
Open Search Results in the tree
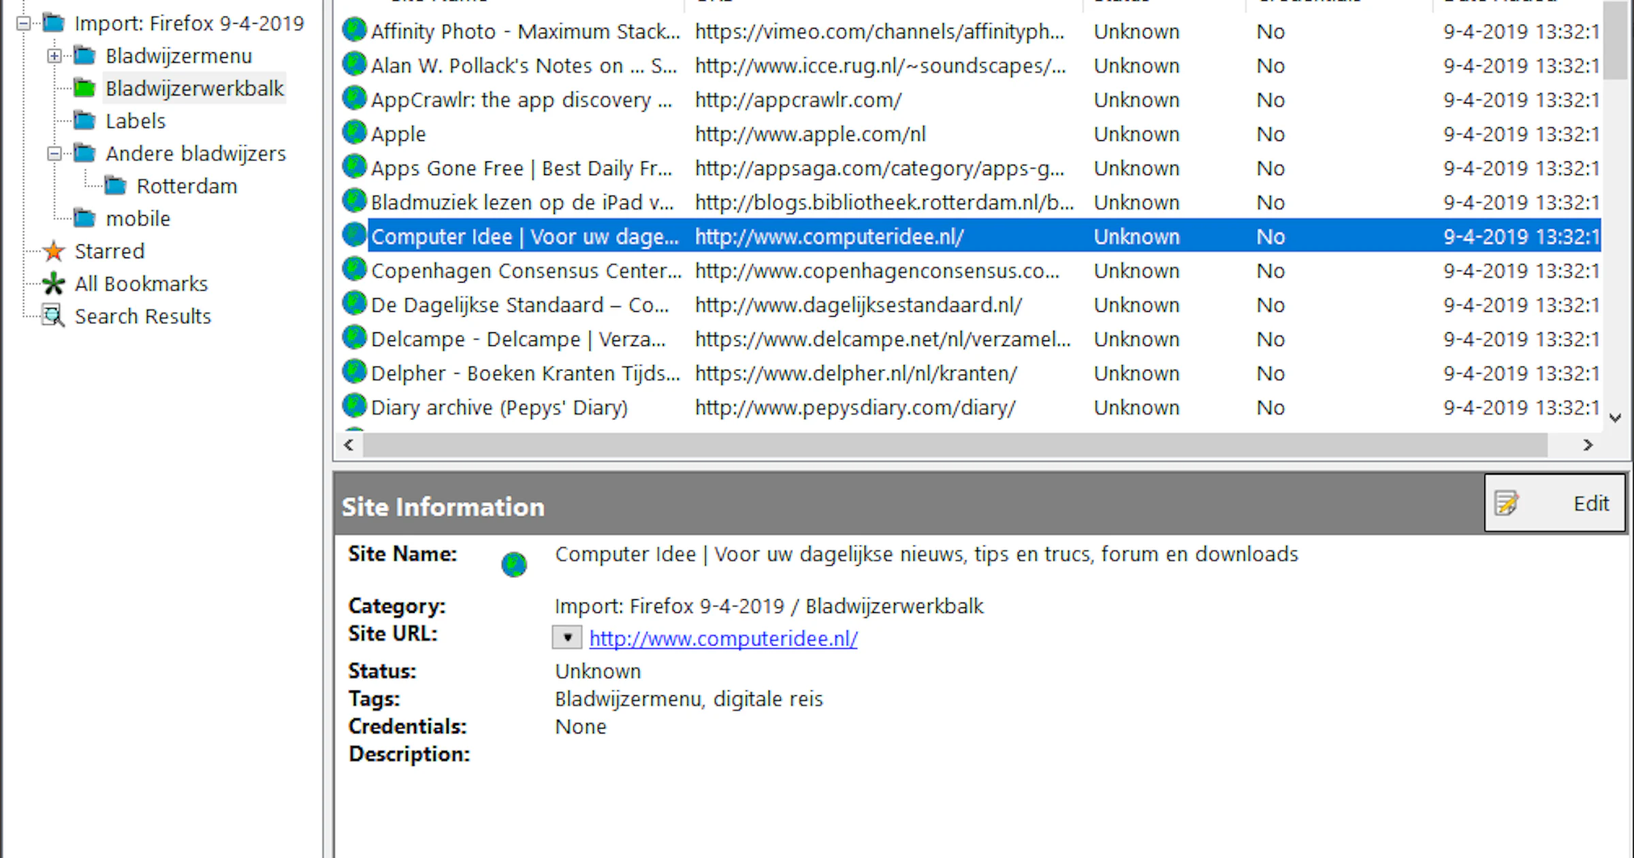coord(143,317)
